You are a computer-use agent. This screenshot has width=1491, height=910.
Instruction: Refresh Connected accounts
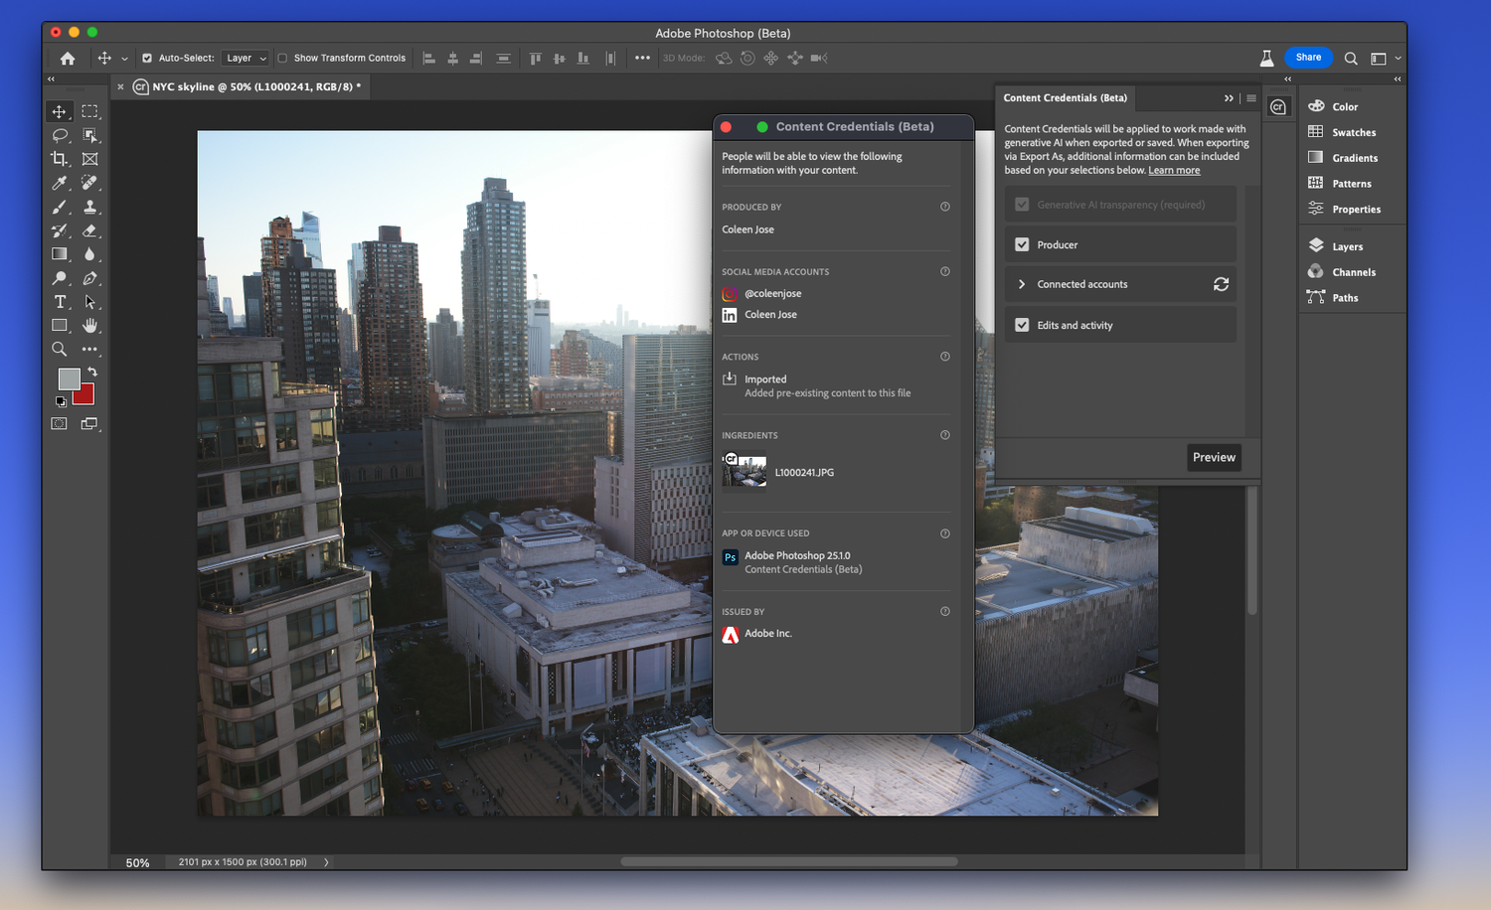[1221, 284]
